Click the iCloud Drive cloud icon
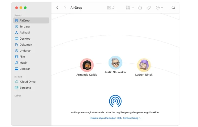The width and height of the screenshot is (198, 127). tap(16, 81)
